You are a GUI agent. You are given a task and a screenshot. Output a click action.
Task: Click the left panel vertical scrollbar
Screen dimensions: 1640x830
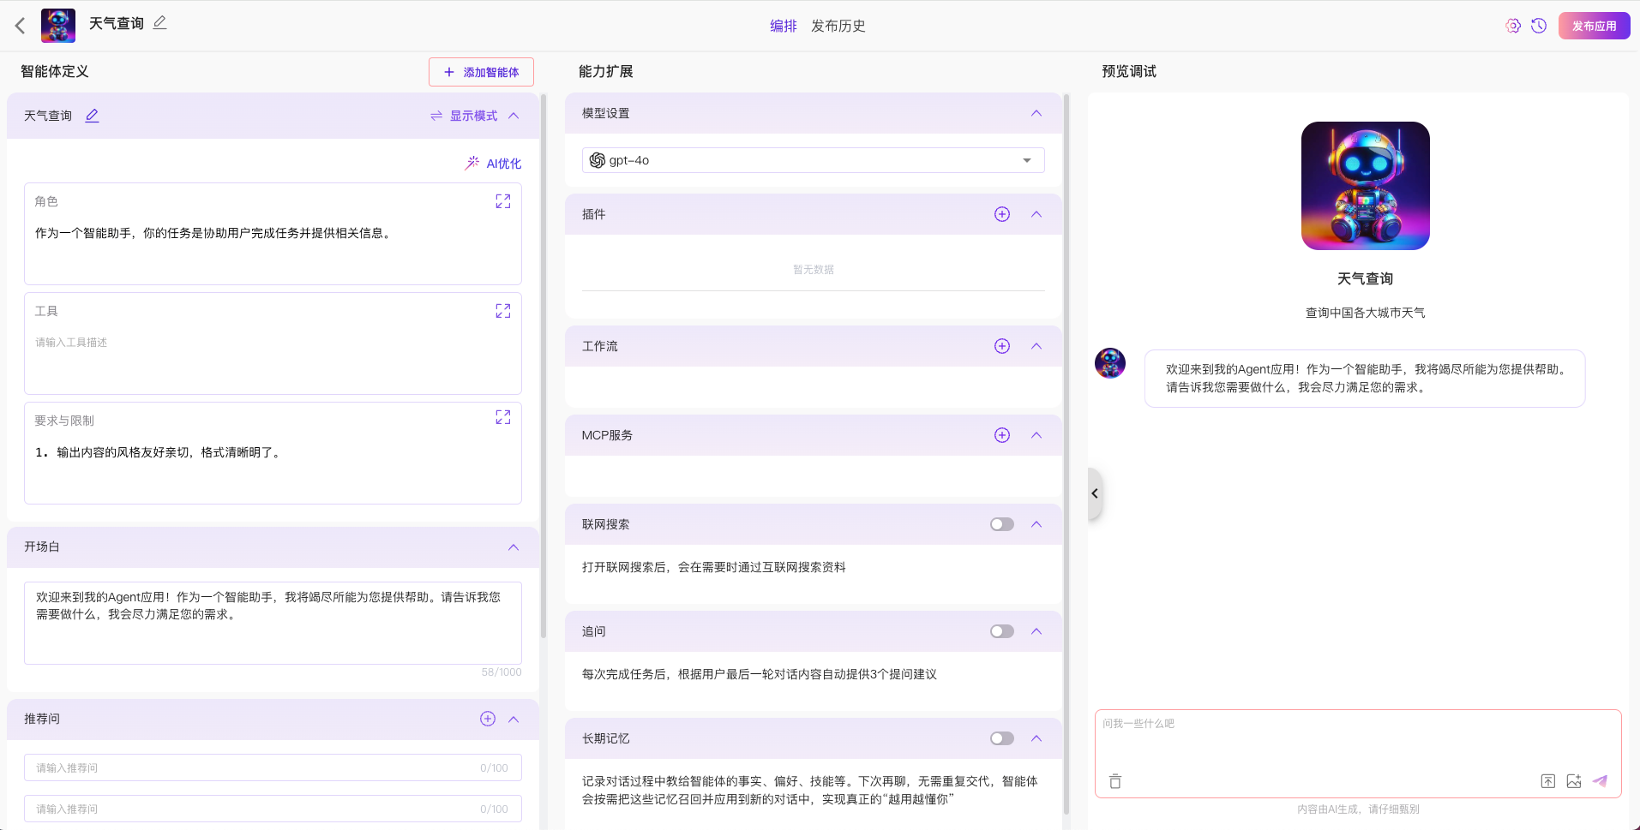[x=544, y=366]
